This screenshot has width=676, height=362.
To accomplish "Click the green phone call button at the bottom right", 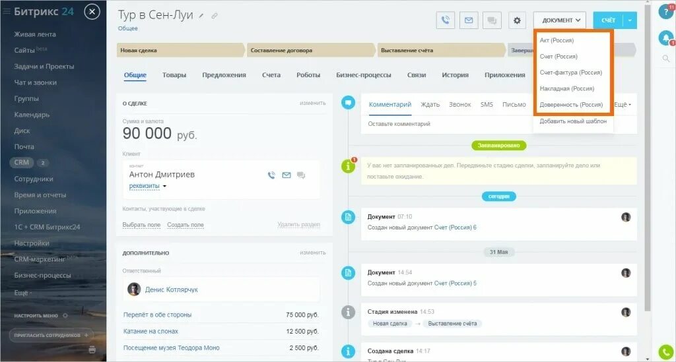I will click(666, 353).
